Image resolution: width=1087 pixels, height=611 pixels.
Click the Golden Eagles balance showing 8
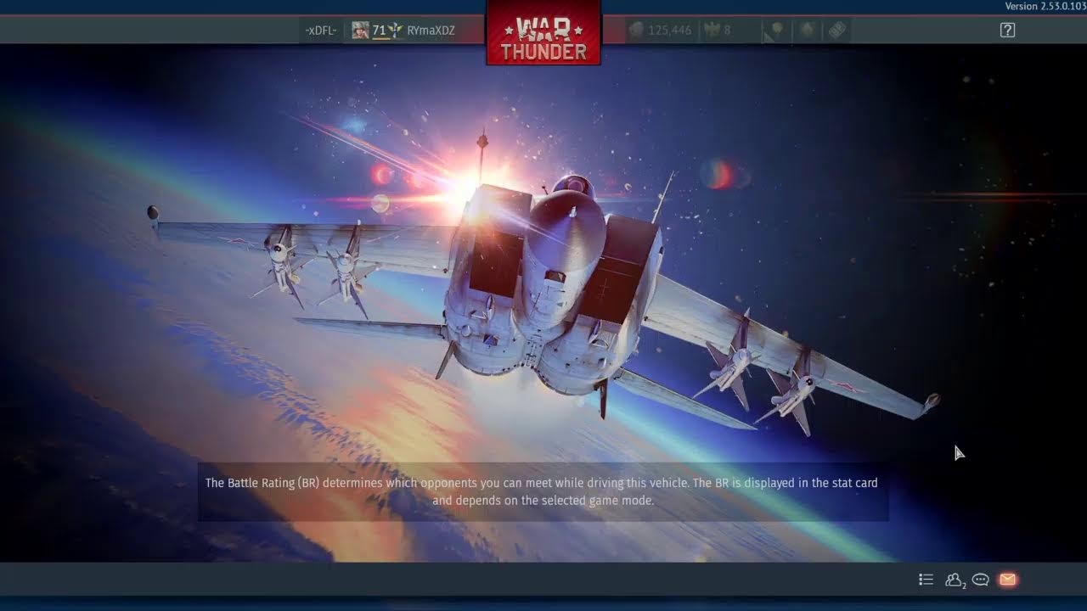718,31
